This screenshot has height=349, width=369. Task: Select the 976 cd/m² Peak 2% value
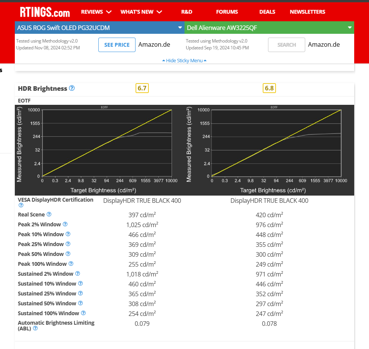[269, 225]
